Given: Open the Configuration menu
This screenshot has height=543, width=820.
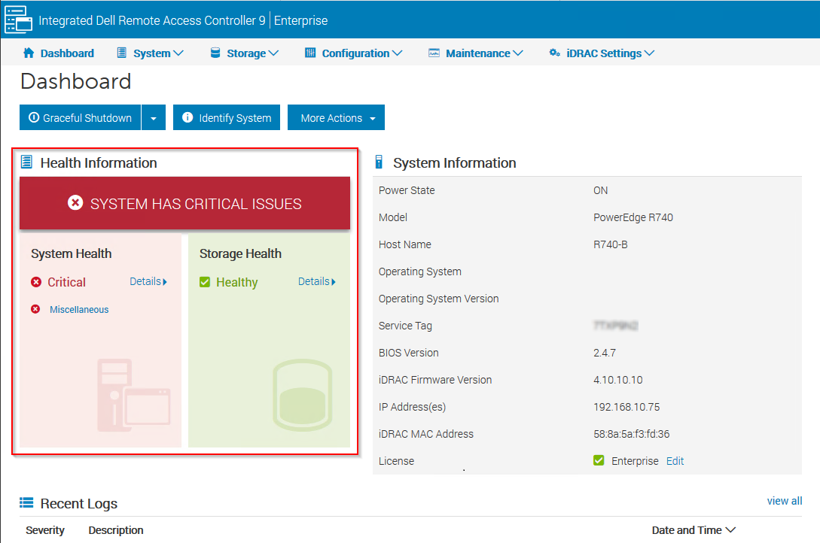Looking at the screenshot, I should pos(354,53).
